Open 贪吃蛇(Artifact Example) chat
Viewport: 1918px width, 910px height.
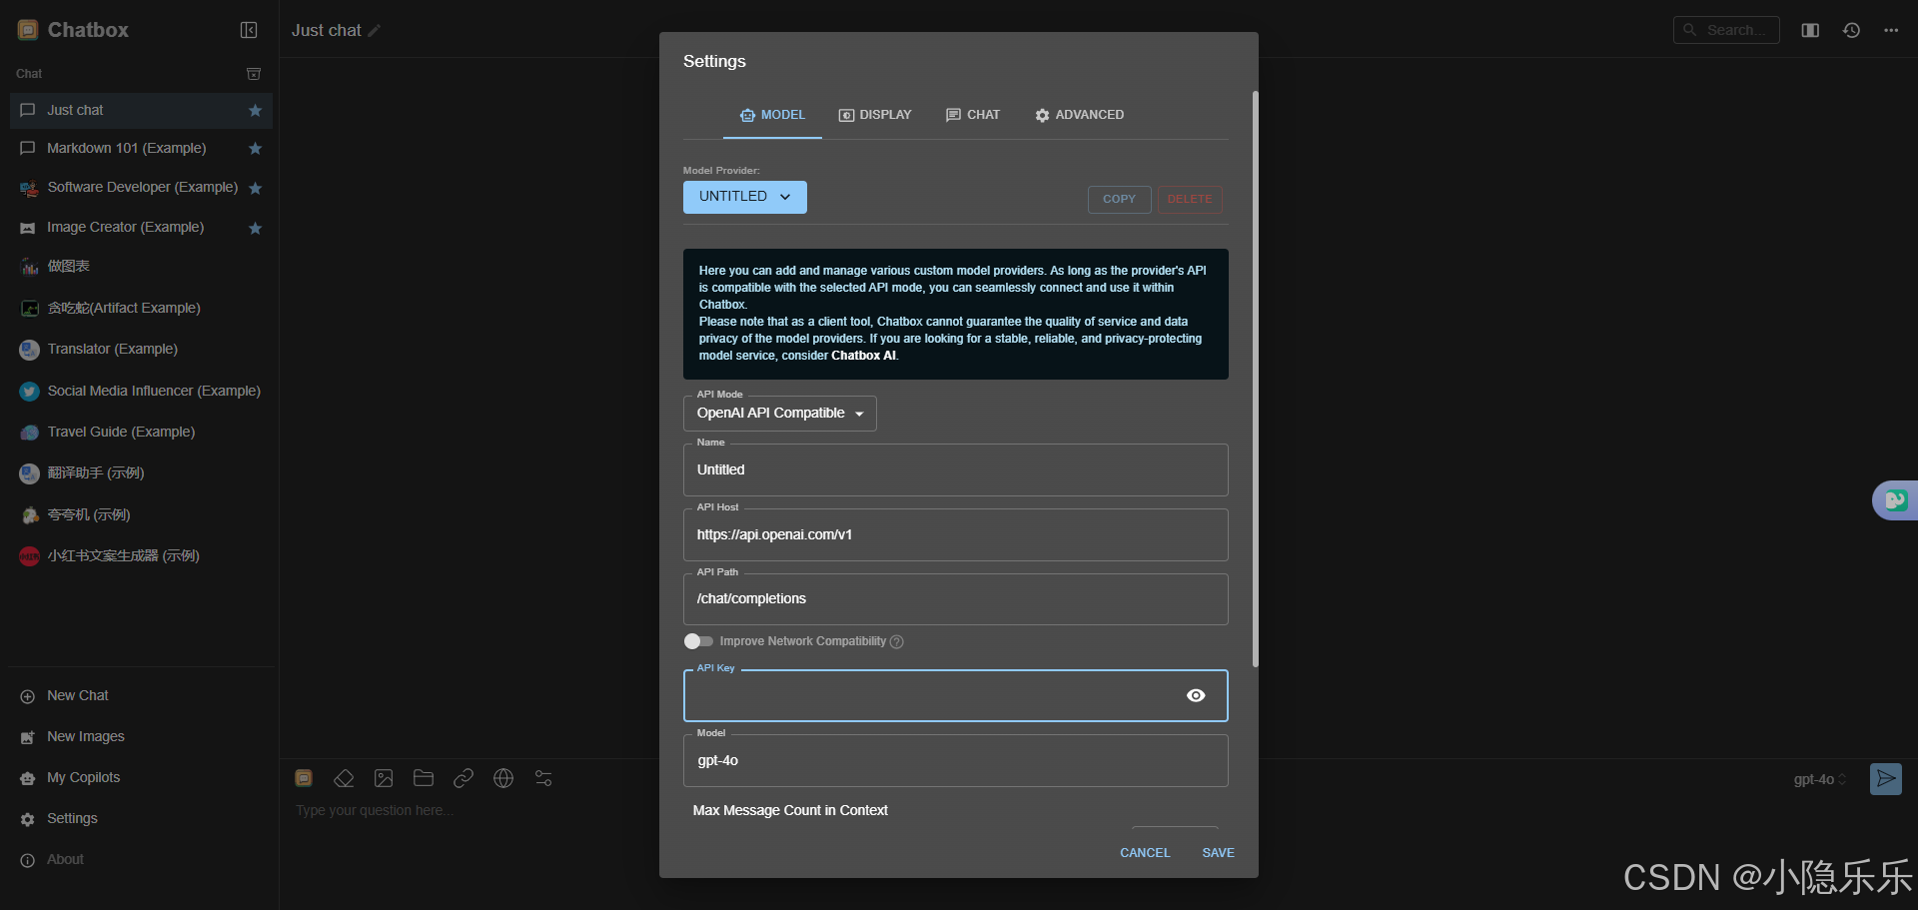point(140,309)
